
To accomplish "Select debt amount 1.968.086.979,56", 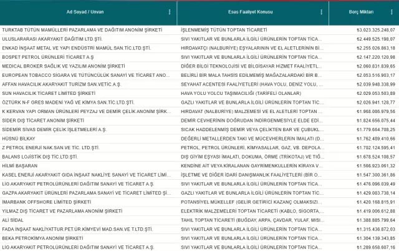I will (376, 111).
